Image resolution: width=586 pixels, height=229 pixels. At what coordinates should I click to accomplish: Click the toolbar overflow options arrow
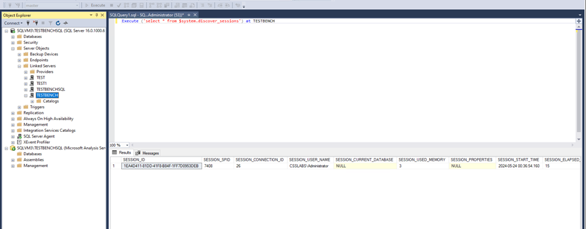click(244, 6)
